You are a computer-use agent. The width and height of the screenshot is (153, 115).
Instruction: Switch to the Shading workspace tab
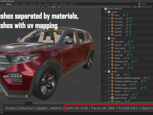[40, 4]
